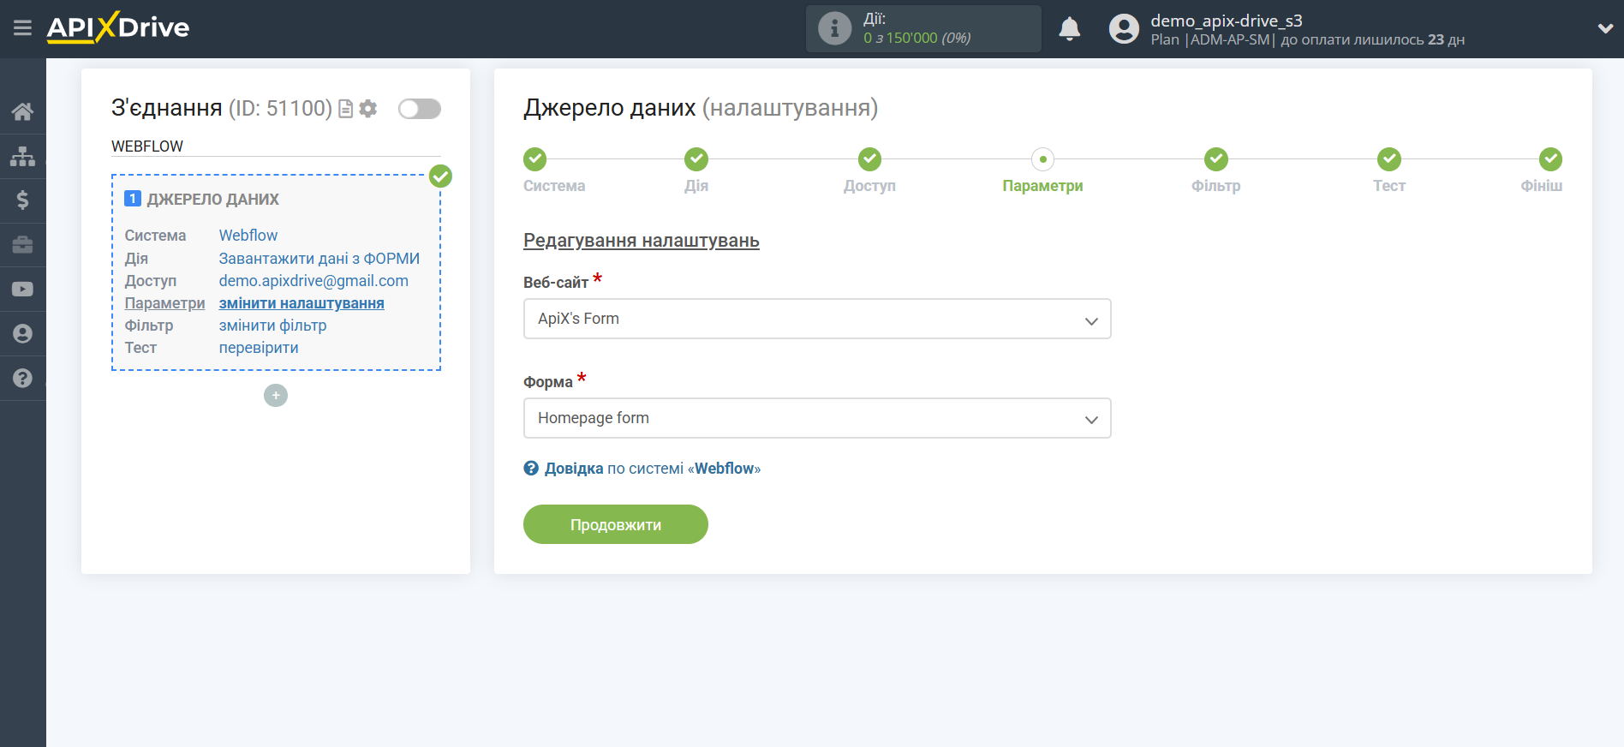Click the 'ДЖЕРЕЛО ДАНИХ' block title

click(213, 200)
